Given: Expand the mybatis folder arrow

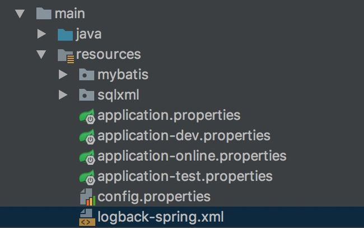Looking at the screenshot, I should [x=63, y=75].
